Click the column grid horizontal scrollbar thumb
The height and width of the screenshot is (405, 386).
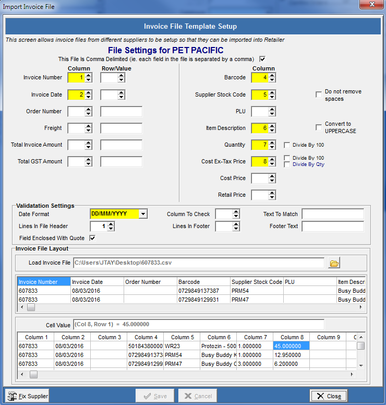tap(33, 375)
